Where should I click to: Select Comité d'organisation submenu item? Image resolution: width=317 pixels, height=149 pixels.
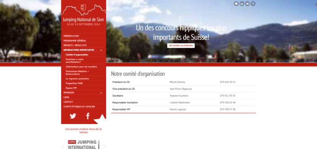point(77,54)
